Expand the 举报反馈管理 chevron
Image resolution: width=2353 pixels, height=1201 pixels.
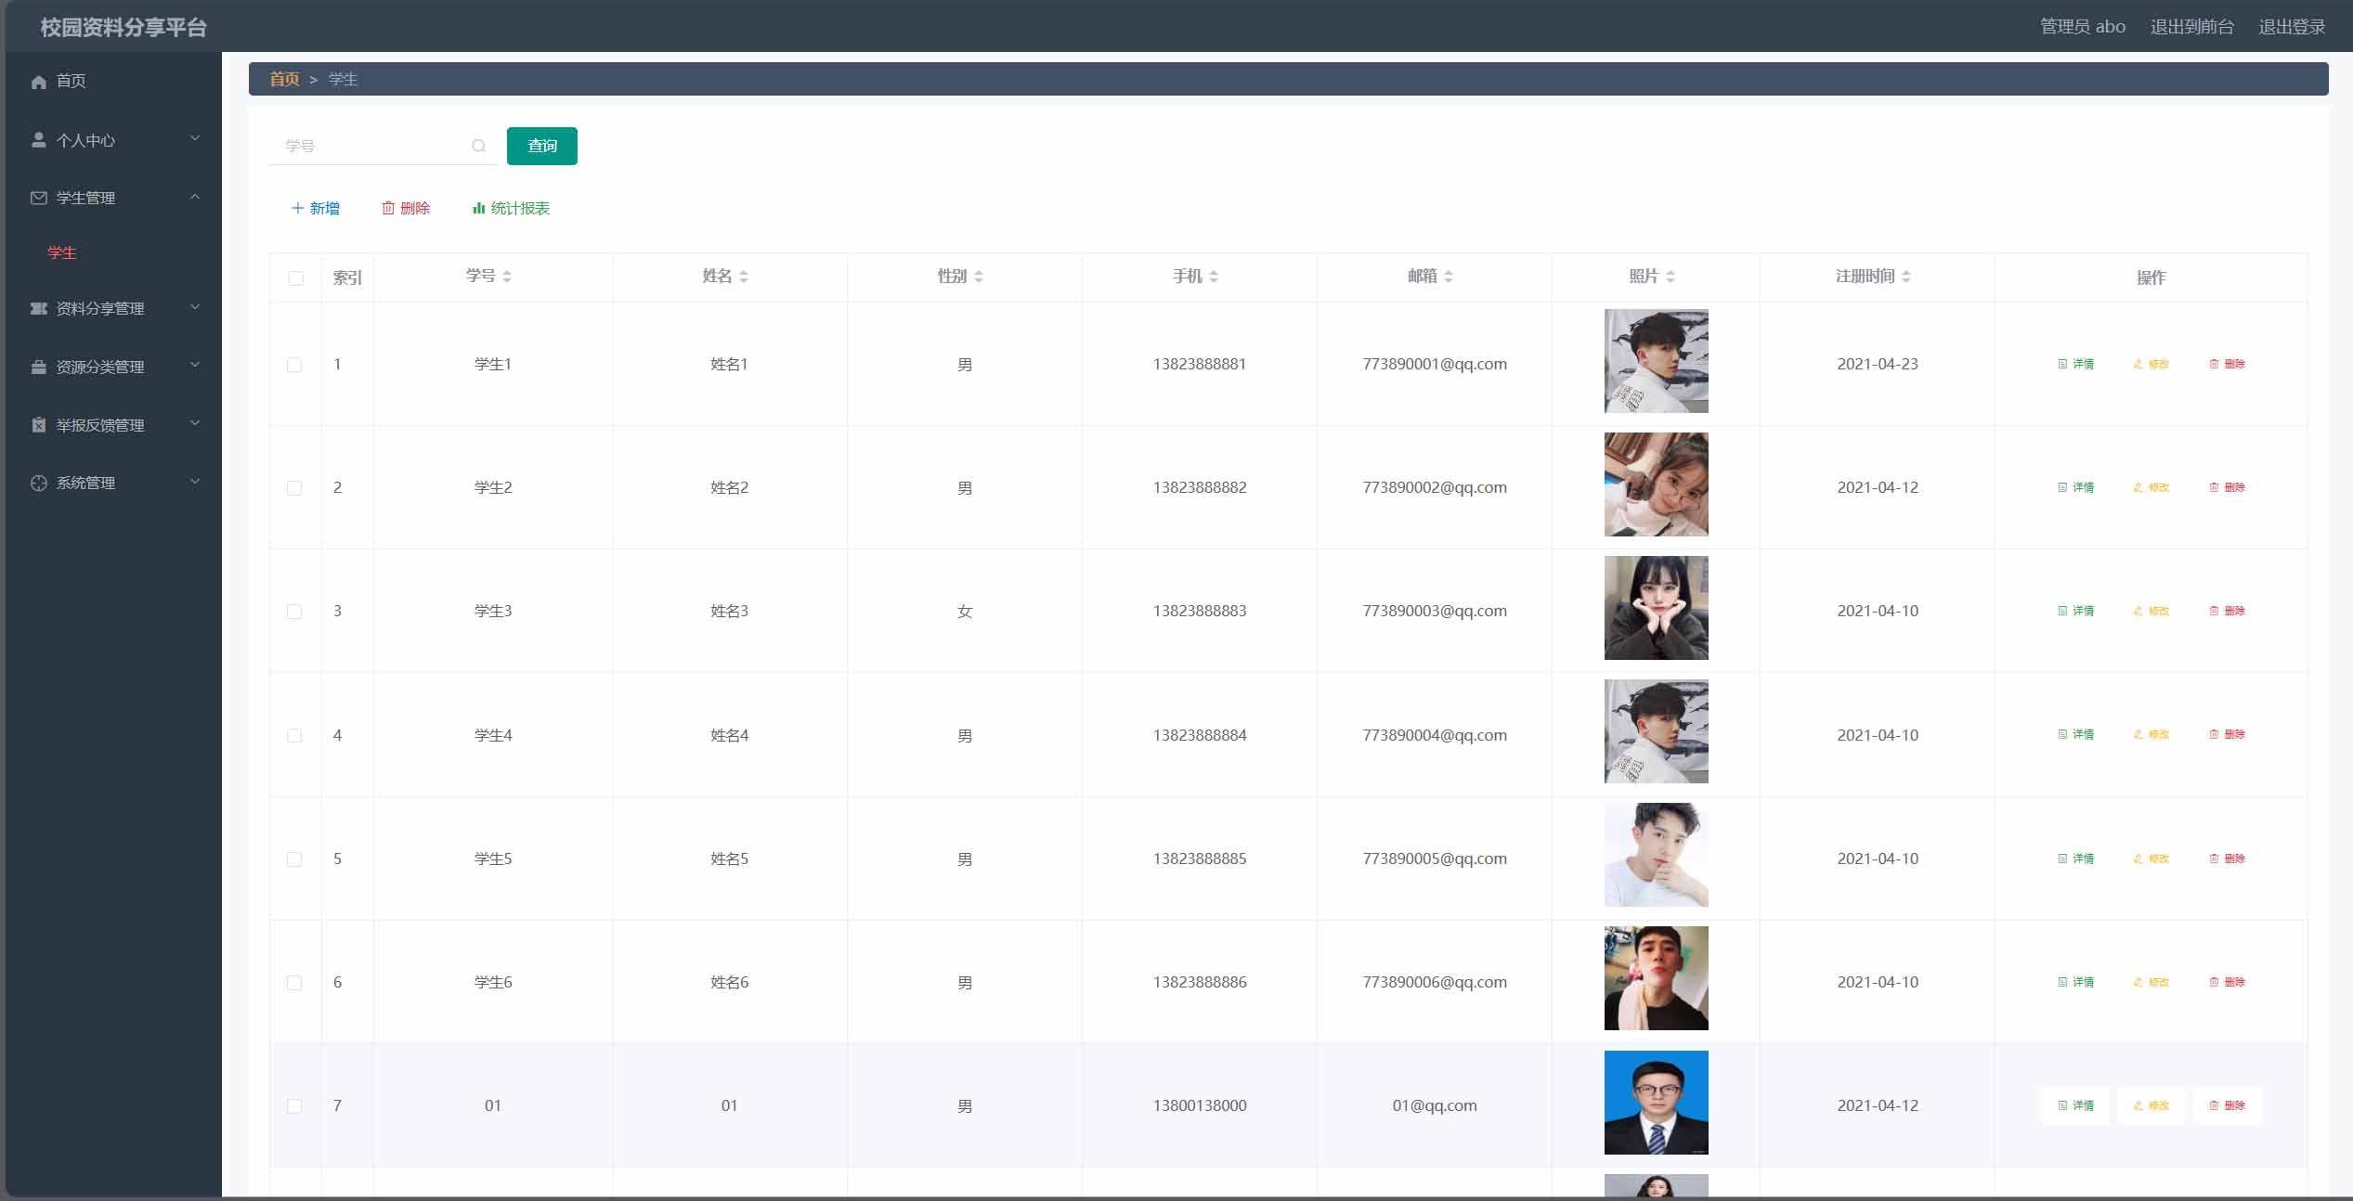click(195, 423)
